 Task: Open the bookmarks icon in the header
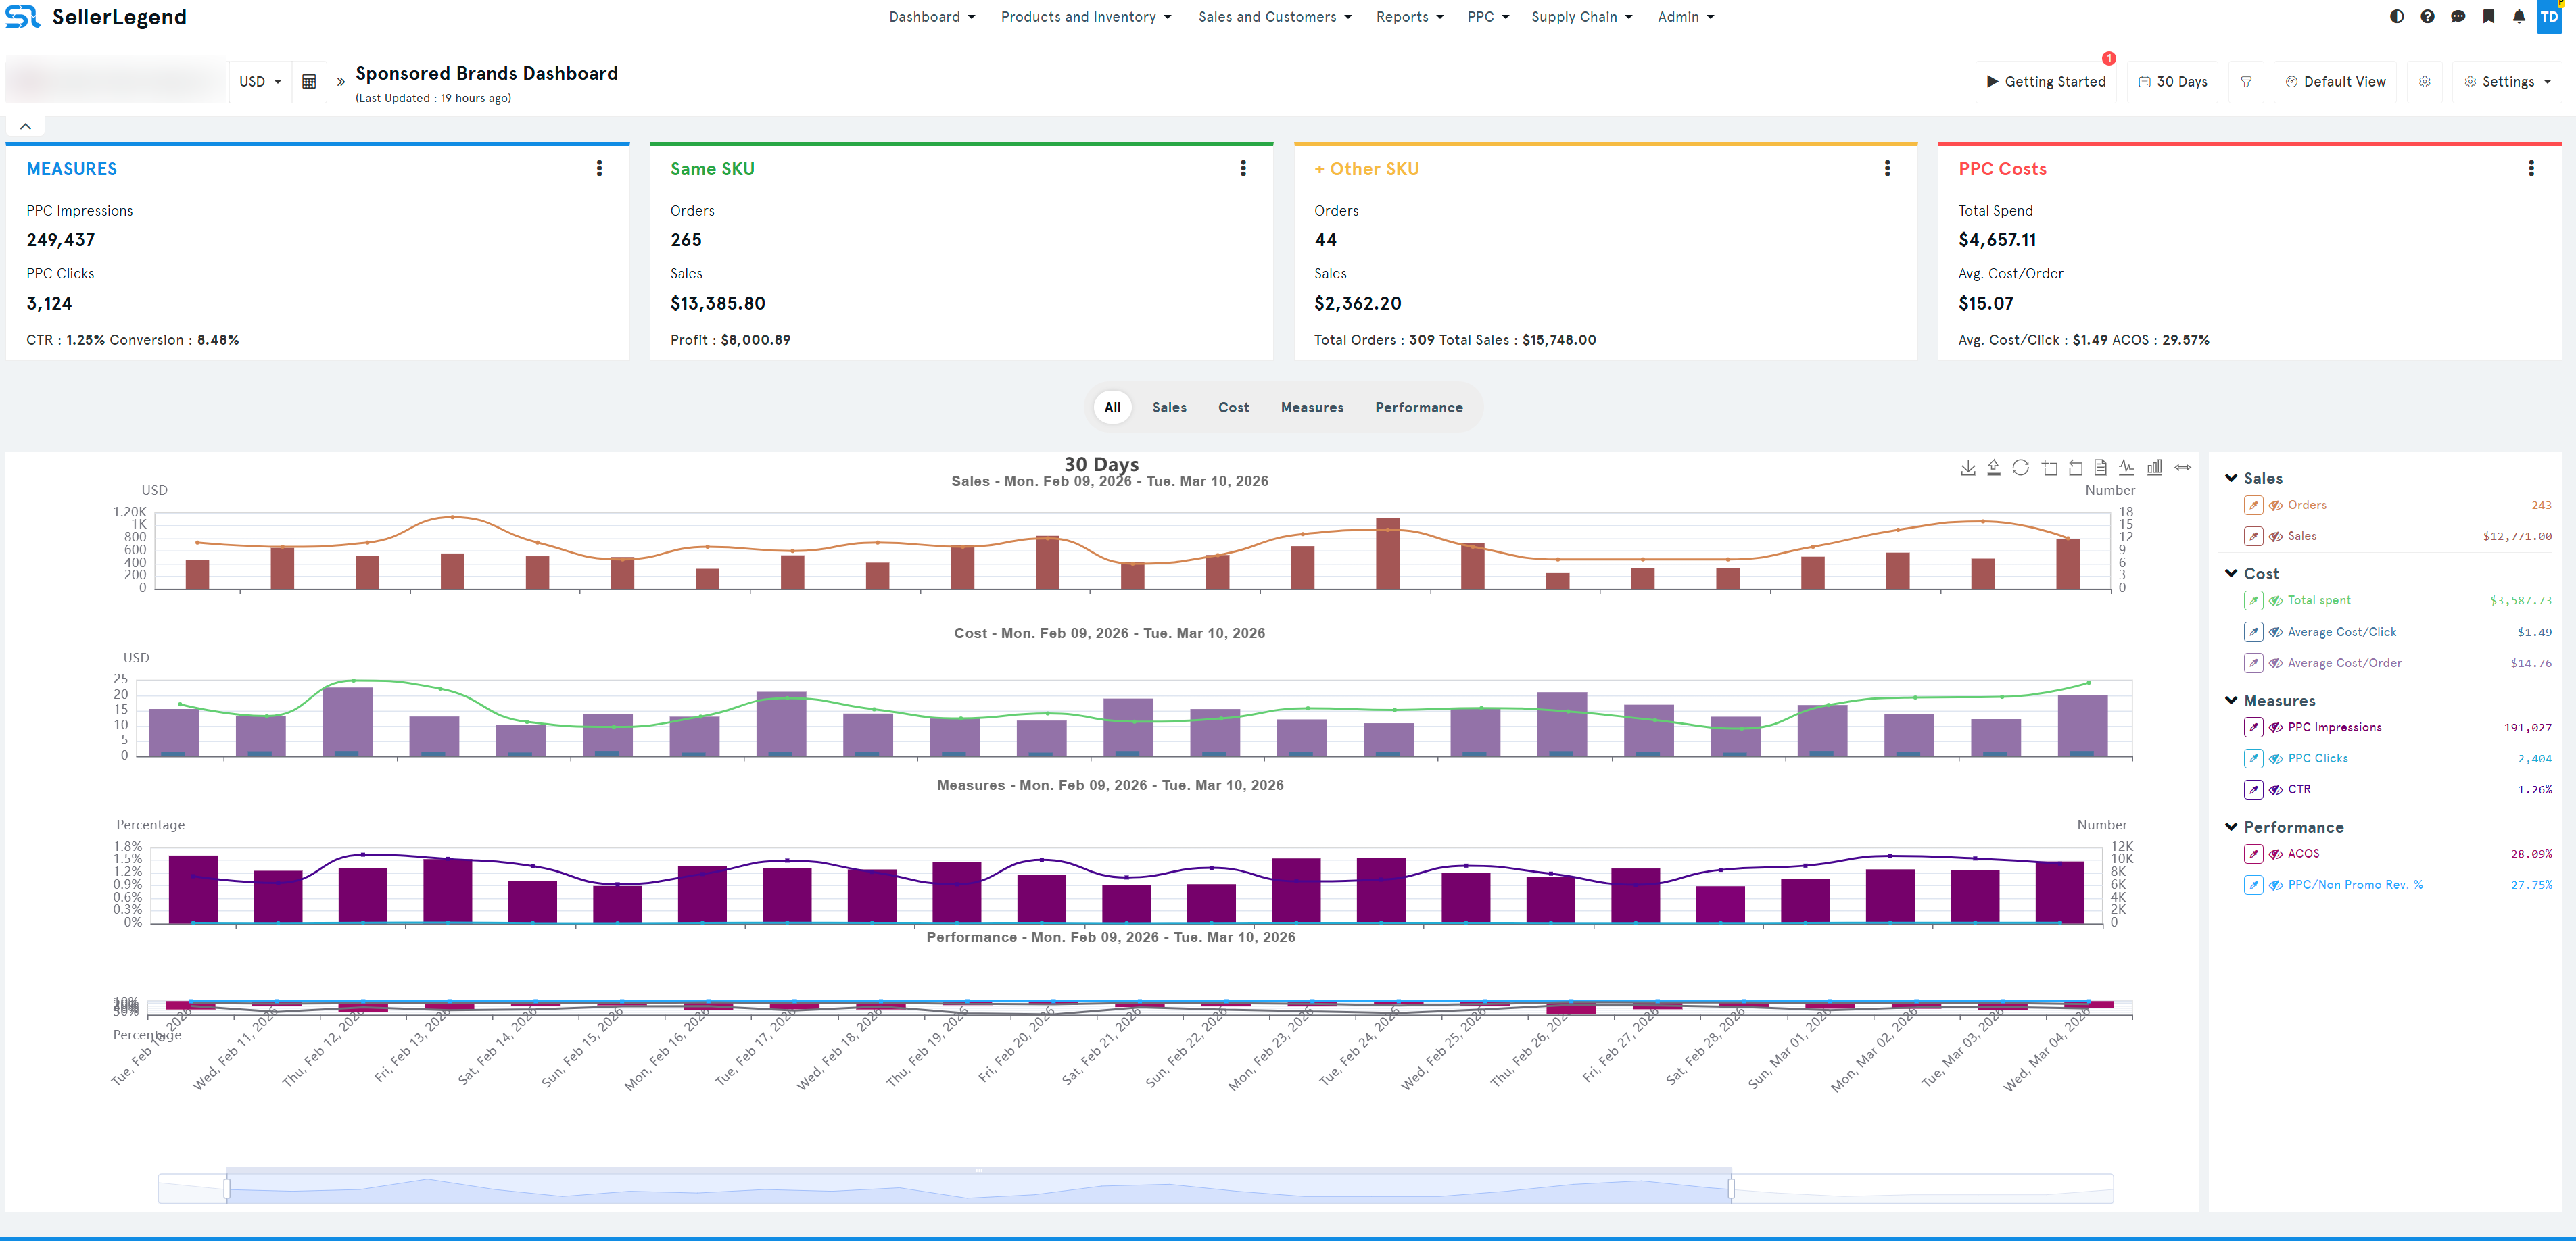click(2489, 17)
